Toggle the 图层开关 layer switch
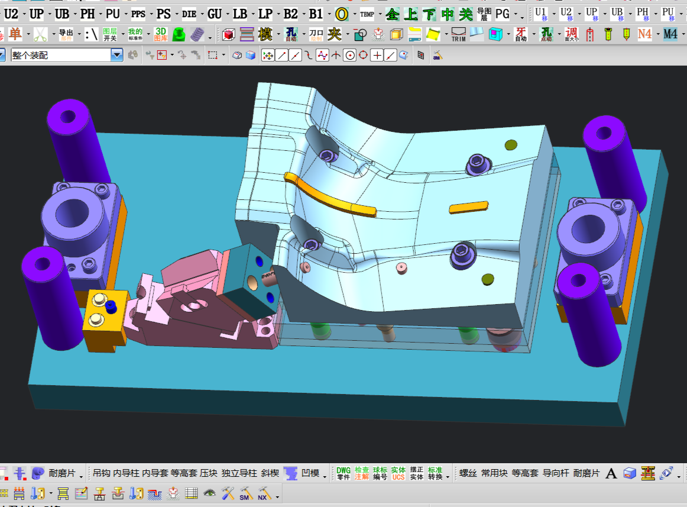Screen dimensions: 687x507 110,34
